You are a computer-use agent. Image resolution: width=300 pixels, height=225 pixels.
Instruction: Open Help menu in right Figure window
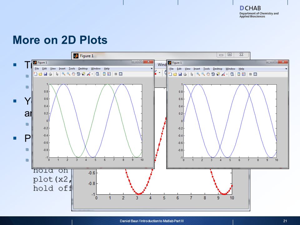click(242, 69)
